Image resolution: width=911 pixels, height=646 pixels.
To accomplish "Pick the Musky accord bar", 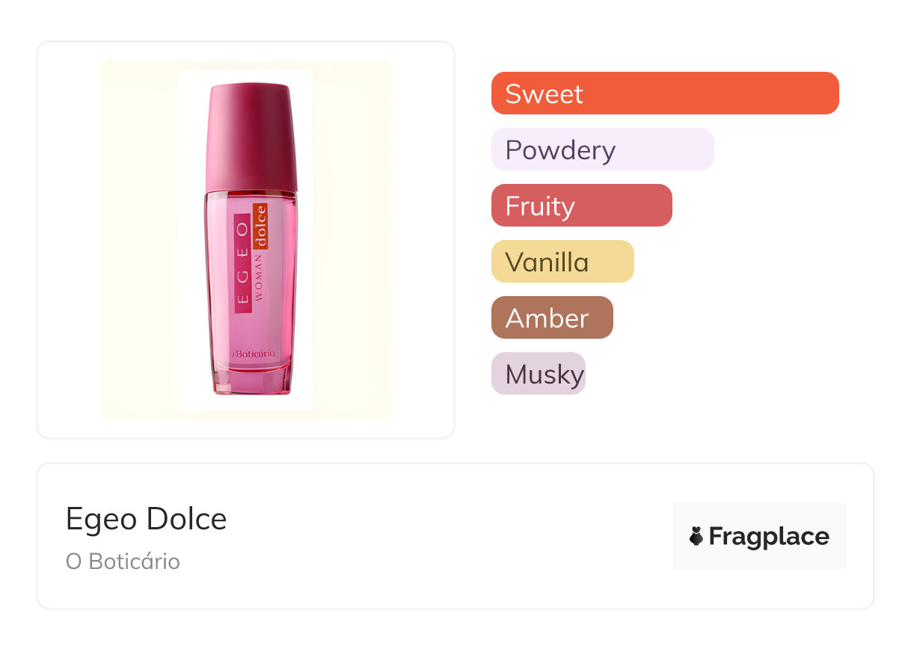I will (x=538, y=374).
